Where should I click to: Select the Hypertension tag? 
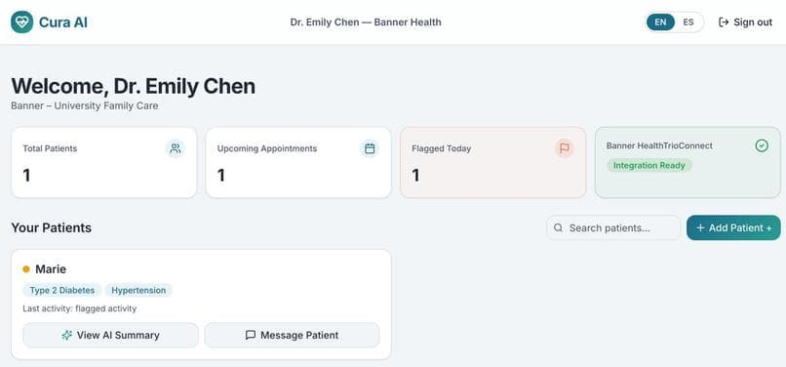click(x=138, y=290)
